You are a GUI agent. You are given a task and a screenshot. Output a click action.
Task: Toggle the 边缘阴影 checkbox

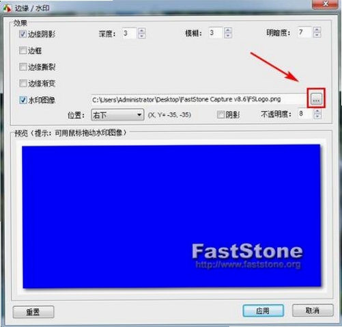[23, 34]
